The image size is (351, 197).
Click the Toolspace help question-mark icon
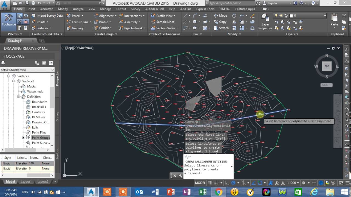coord(51,63)
